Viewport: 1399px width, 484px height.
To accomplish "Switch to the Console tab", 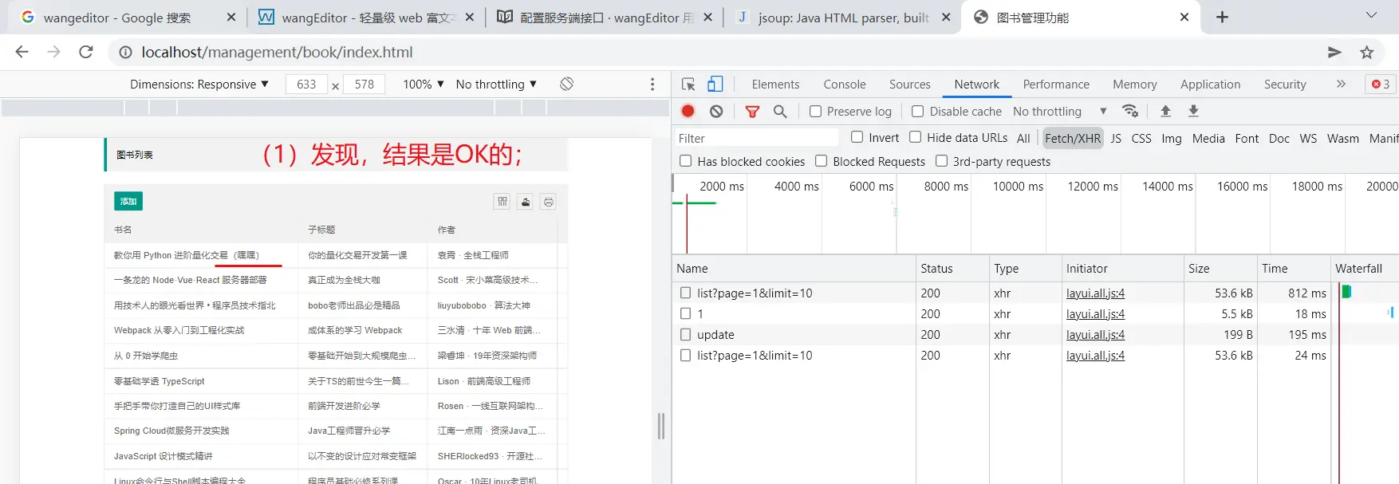I will click(845, 84).
